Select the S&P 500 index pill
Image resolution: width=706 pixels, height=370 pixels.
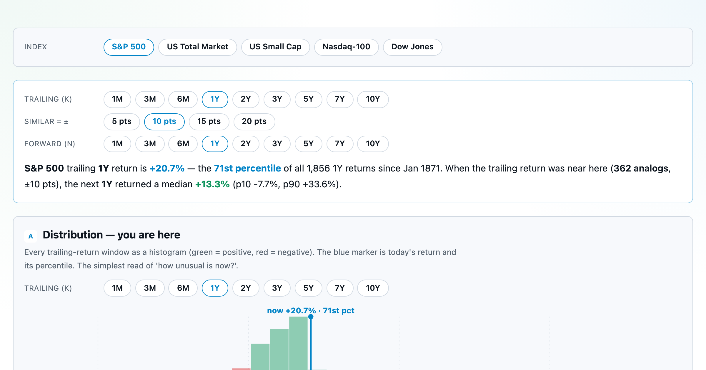tap(129, 47)
